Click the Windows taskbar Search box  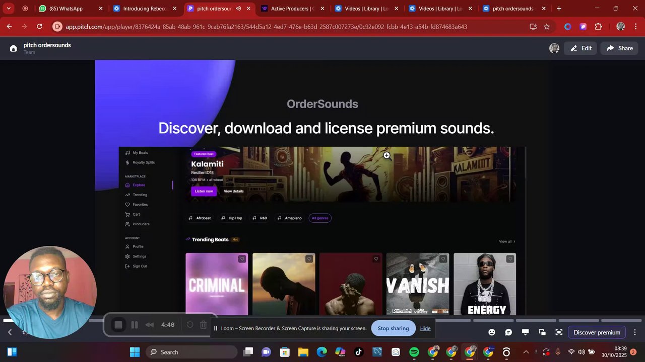[191, 352]
